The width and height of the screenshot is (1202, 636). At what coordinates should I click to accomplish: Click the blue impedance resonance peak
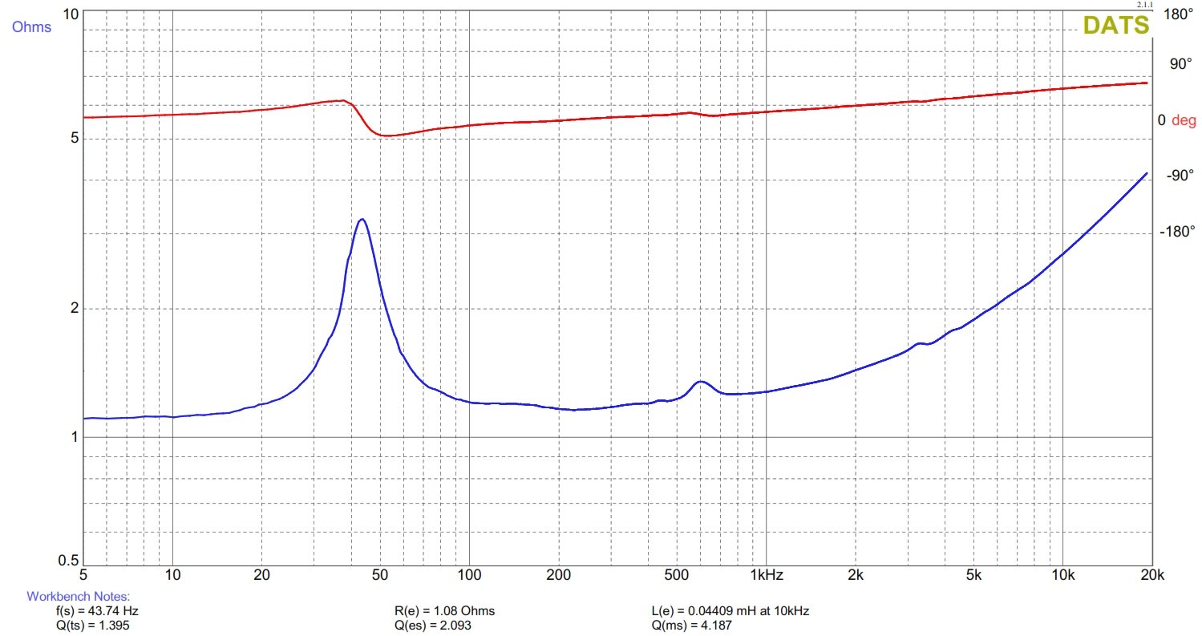pos(362,220)
